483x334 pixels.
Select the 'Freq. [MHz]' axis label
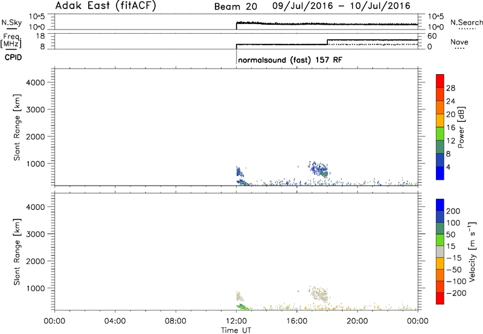11,40
